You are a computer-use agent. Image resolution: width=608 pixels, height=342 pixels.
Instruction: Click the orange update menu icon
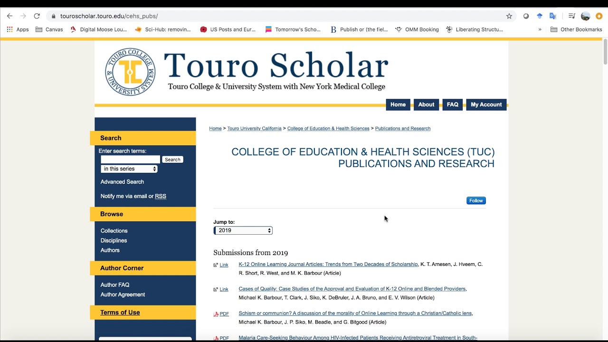(x=599, y=16)
